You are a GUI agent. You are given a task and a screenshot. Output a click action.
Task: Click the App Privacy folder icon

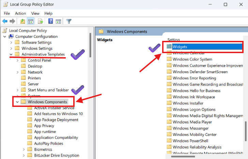30,125
